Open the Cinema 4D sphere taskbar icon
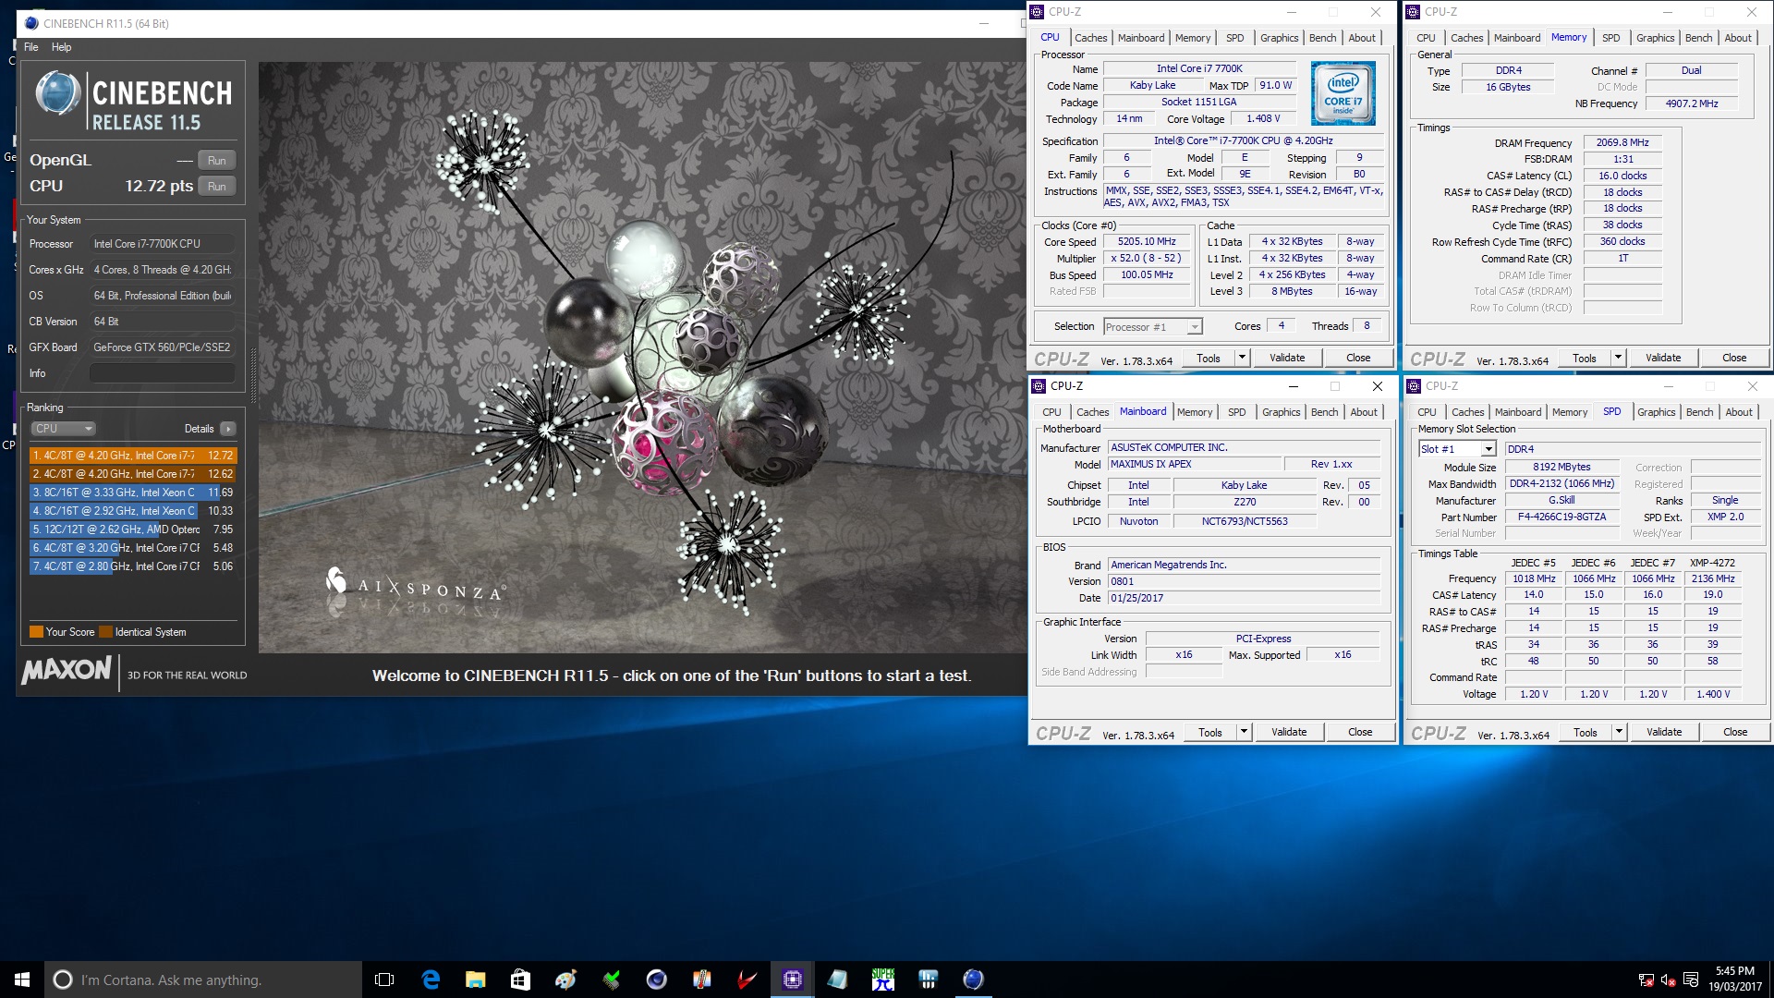The image size is (1774, 998). (x=656, y=980)
